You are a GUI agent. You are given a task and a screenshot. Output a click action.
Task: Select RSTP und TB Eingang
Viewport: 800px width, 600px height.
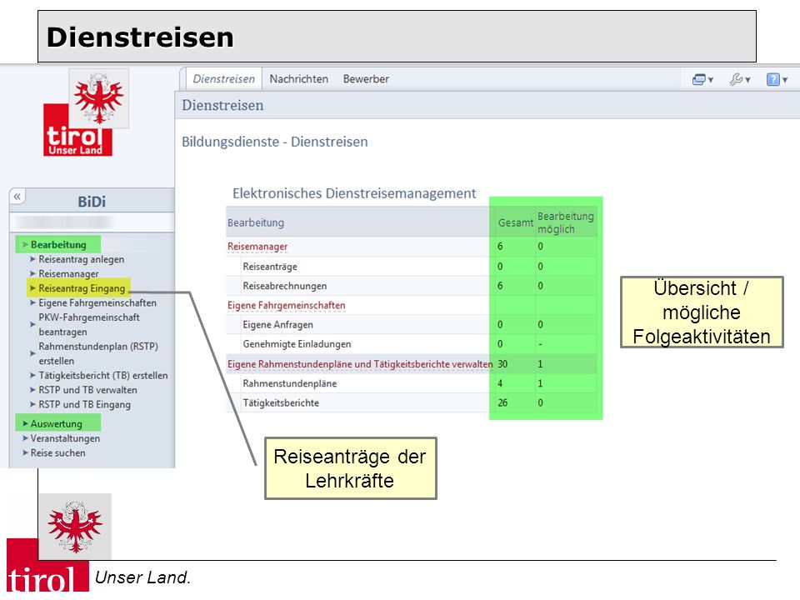(x=85, y=405)
